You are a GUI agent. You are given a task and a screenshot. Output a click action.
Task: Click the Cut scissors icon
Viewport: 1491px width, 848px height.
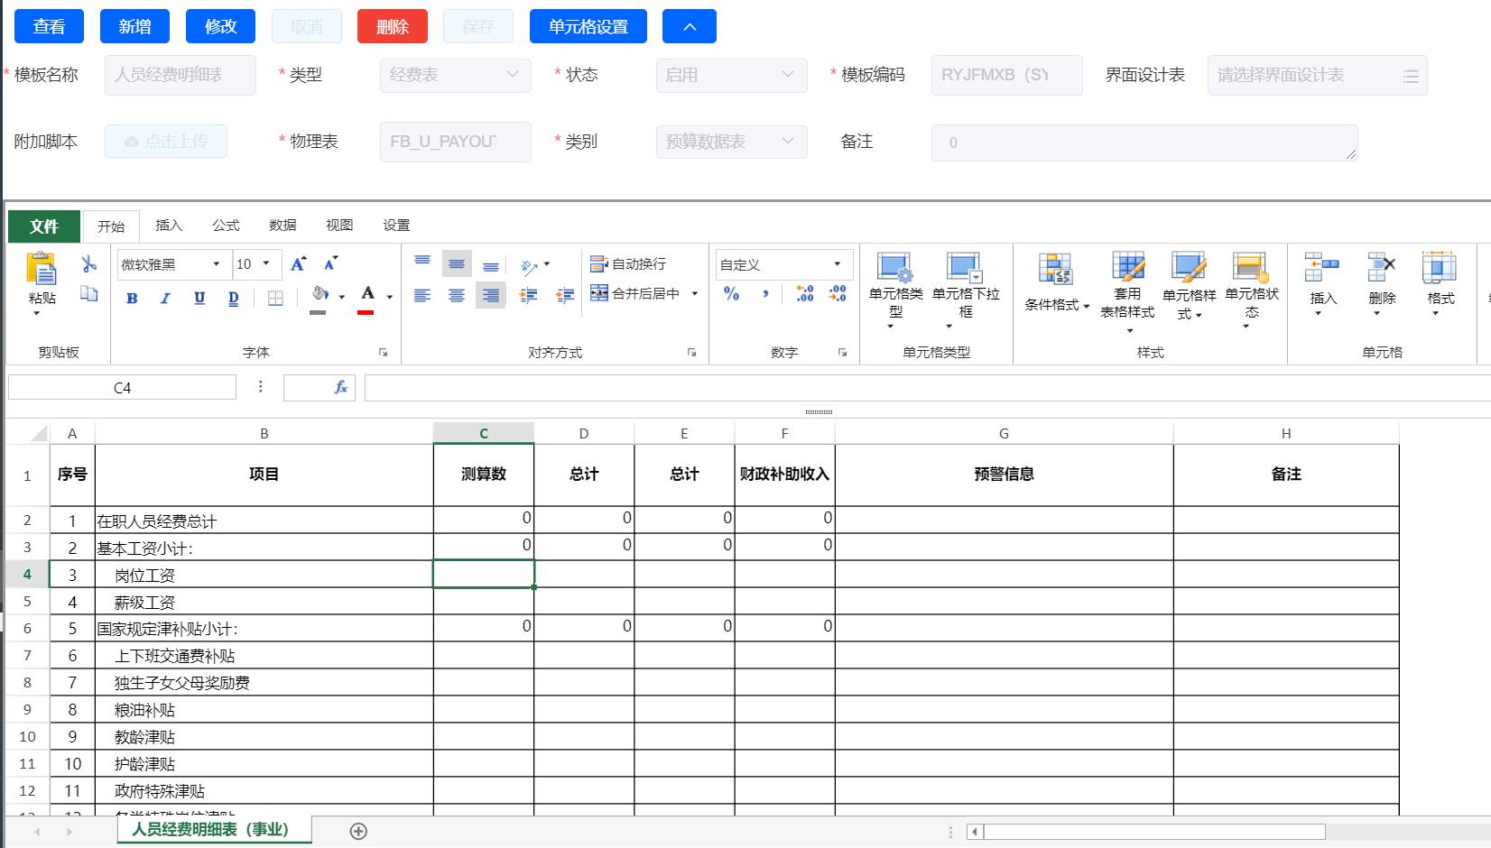[x=88, y=263]
